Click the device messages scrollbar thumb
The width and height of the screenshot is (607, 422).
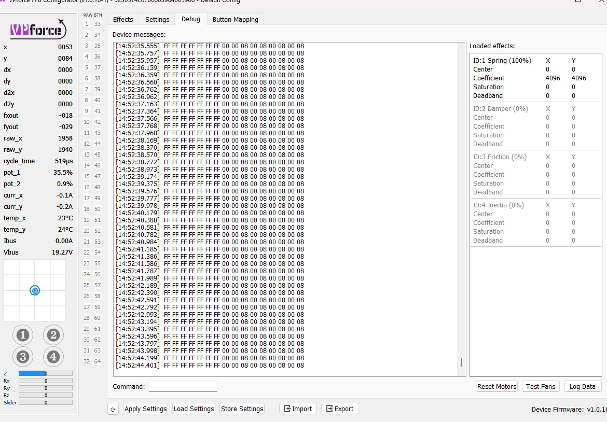(461, 362)
